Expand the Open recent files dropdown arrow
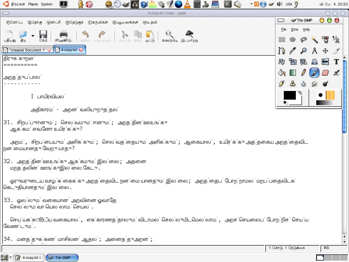The height and width of the screenshot is (262, 349). [x=33, y=36]
